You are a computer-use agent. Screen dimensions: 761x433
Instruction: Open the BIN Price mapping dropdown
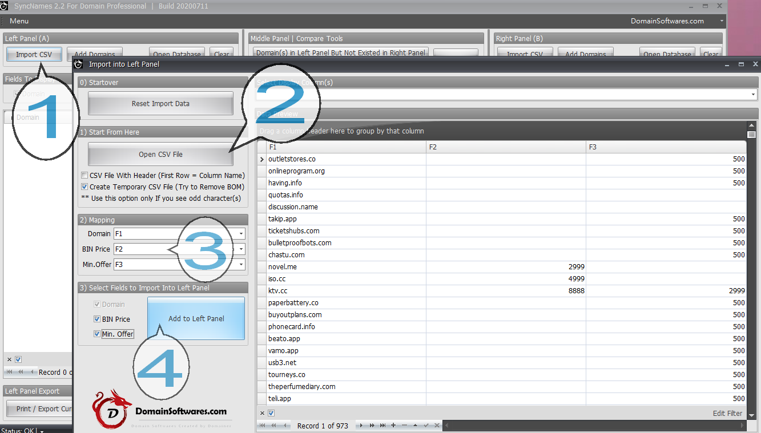(x=241, y=249)
